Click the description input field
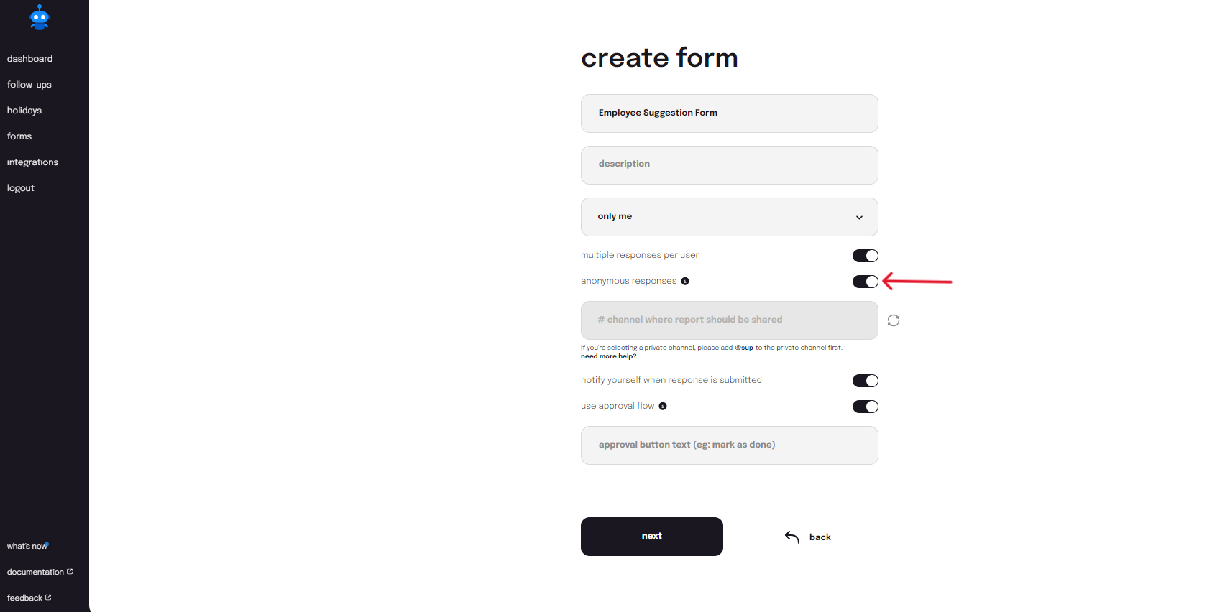Screen dimensions: 1207x612 pyautogui.click(x=730, y=165)
